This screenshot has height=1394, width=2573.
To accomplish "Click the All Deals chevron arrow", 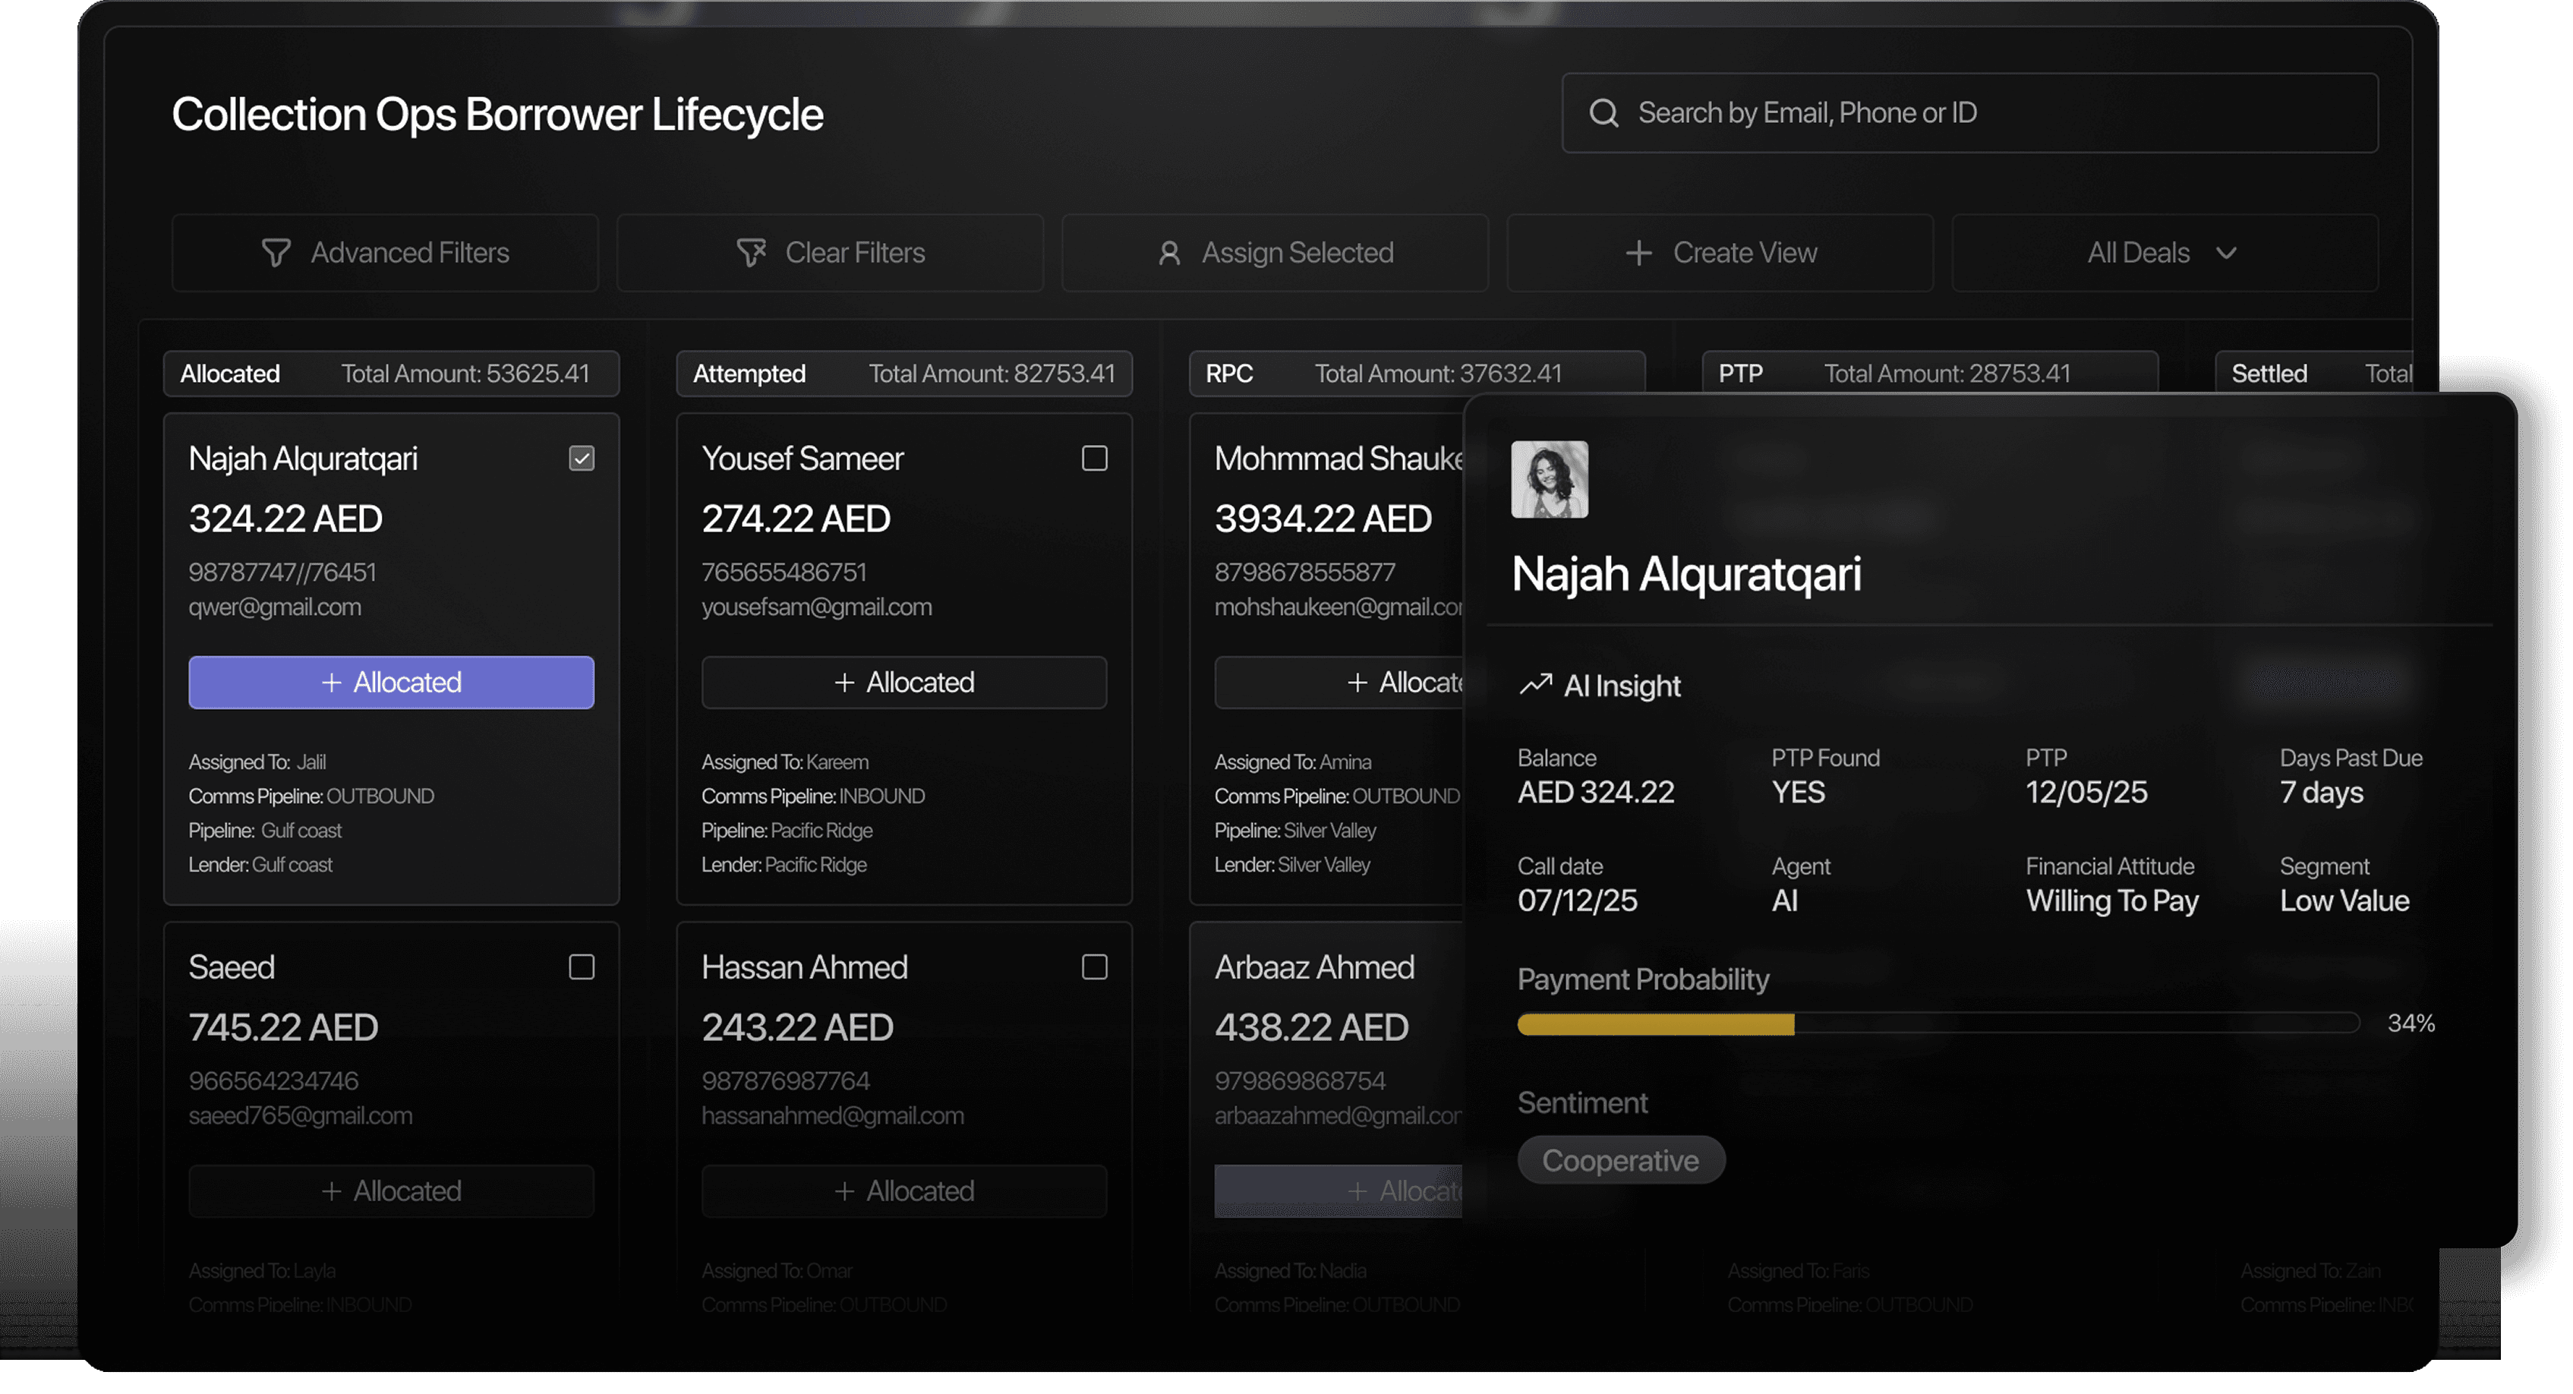I will tap(2225, 253).
